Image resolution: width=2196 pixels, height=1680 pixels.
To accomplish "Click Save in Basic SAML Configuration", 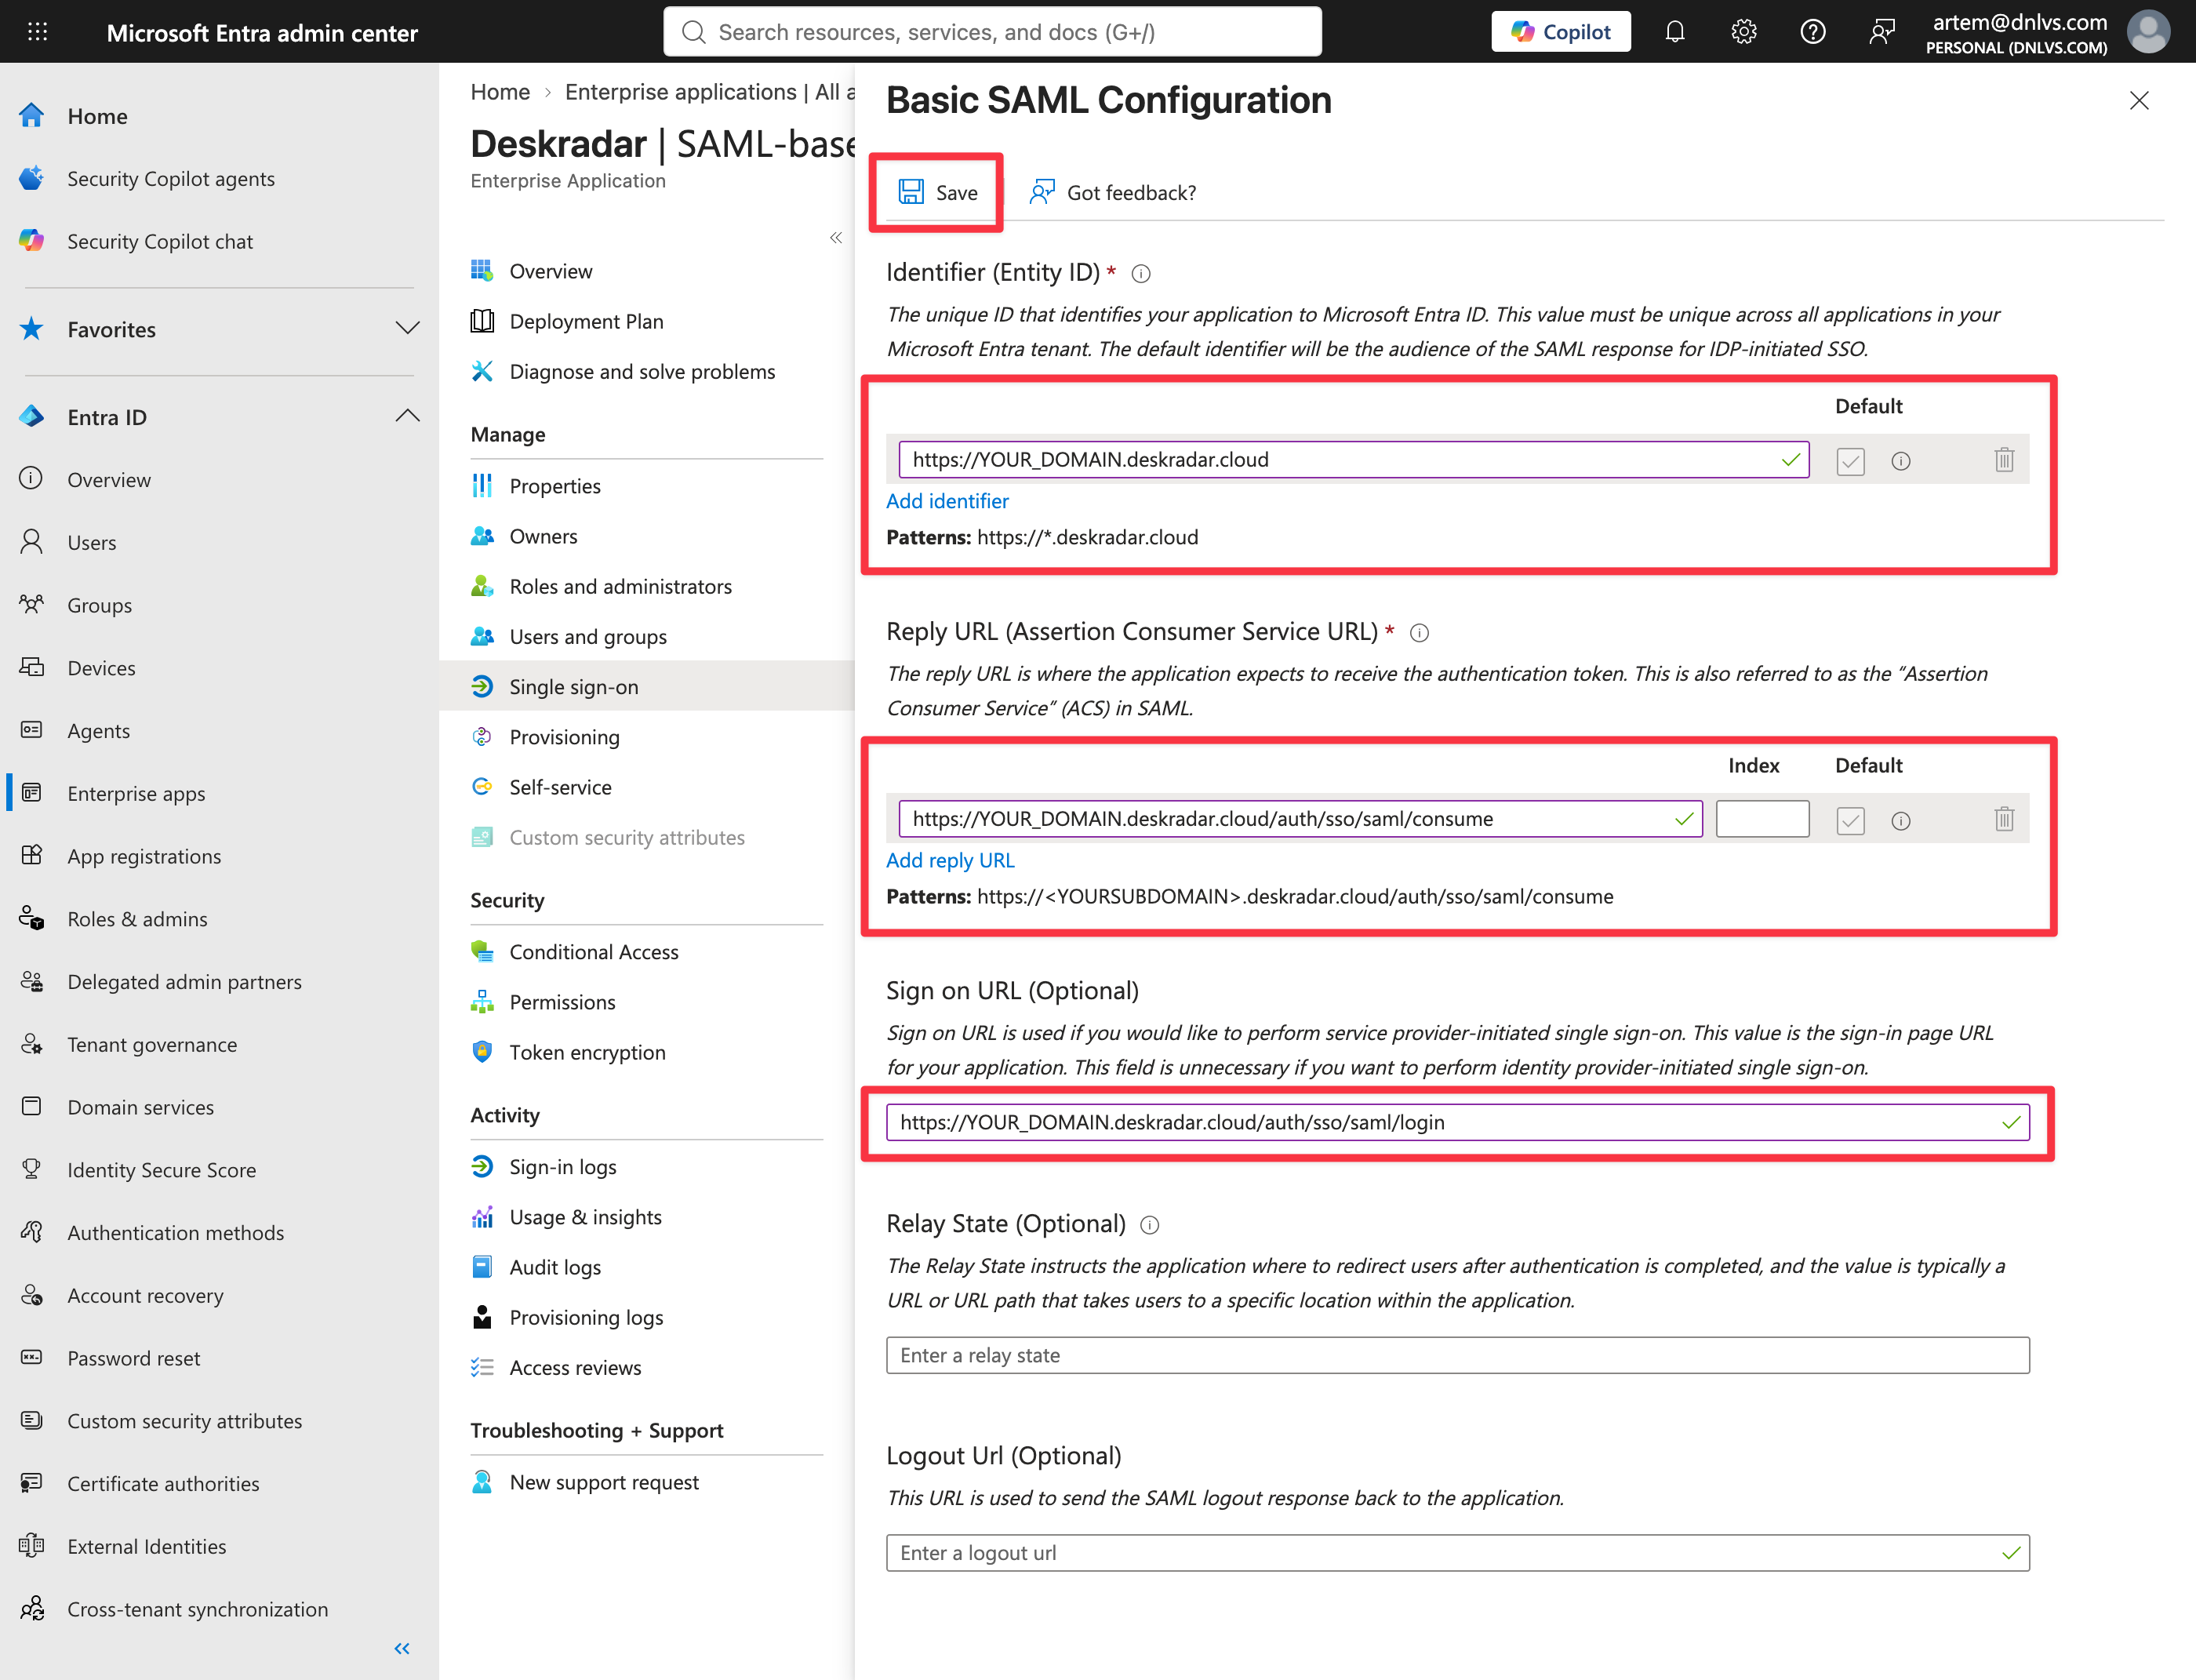I will coord(938,192).
